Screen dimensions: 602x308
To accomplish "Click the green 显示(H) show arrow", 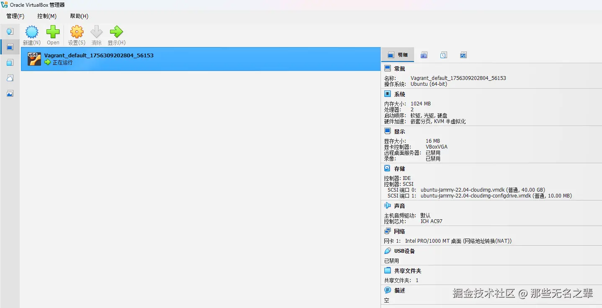I will (x=116, y=32).
